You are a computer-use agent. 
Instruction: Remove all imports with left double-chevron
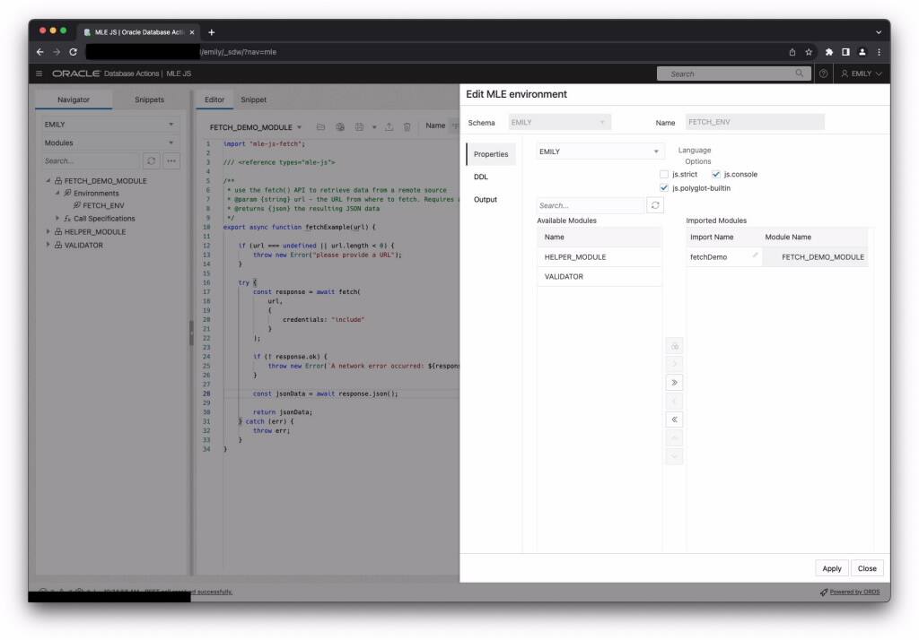click(x=674, y=419)
